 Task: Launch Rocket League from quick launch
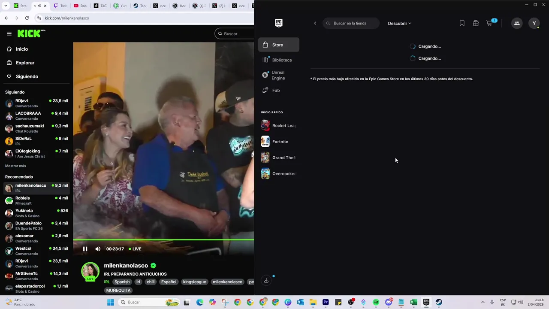click(x=278, y=126)
